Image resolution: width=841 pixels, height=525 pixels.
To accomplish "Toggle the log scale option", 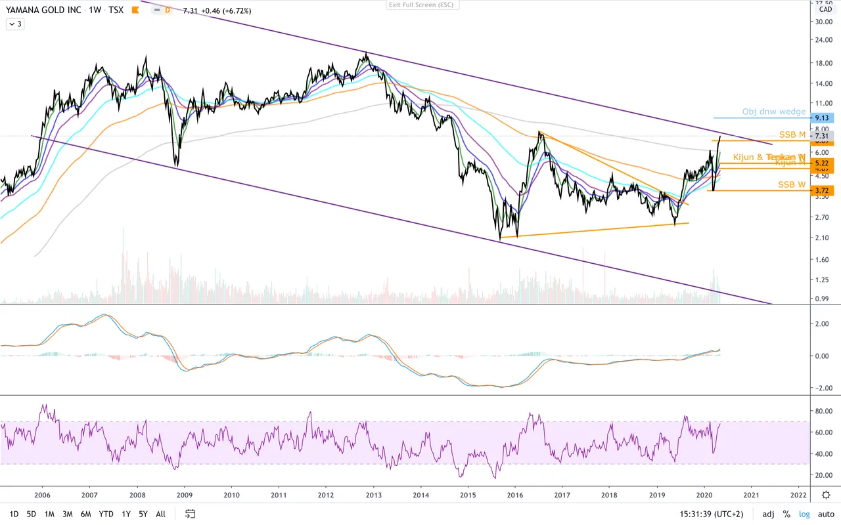I will point(804,514).
